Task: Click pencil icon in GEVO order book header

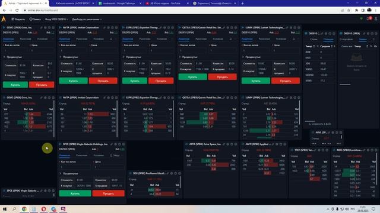Action: 41,98
